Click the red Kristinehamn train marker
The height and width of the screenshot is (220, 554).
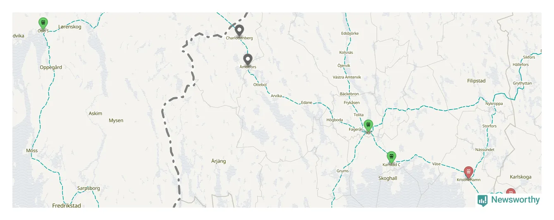click(468, 172)
